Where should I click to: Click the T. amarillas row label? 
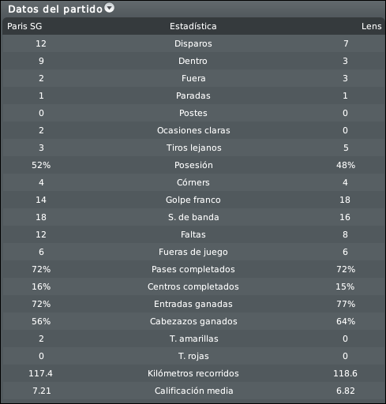pos(194,339)
